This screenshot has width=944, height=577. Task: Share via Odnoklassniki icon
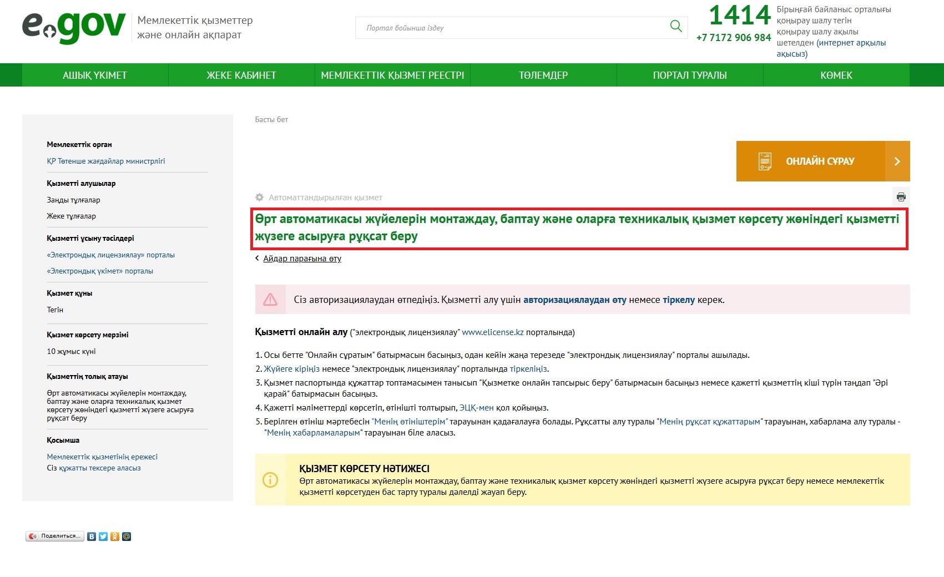tap(115, 536)
